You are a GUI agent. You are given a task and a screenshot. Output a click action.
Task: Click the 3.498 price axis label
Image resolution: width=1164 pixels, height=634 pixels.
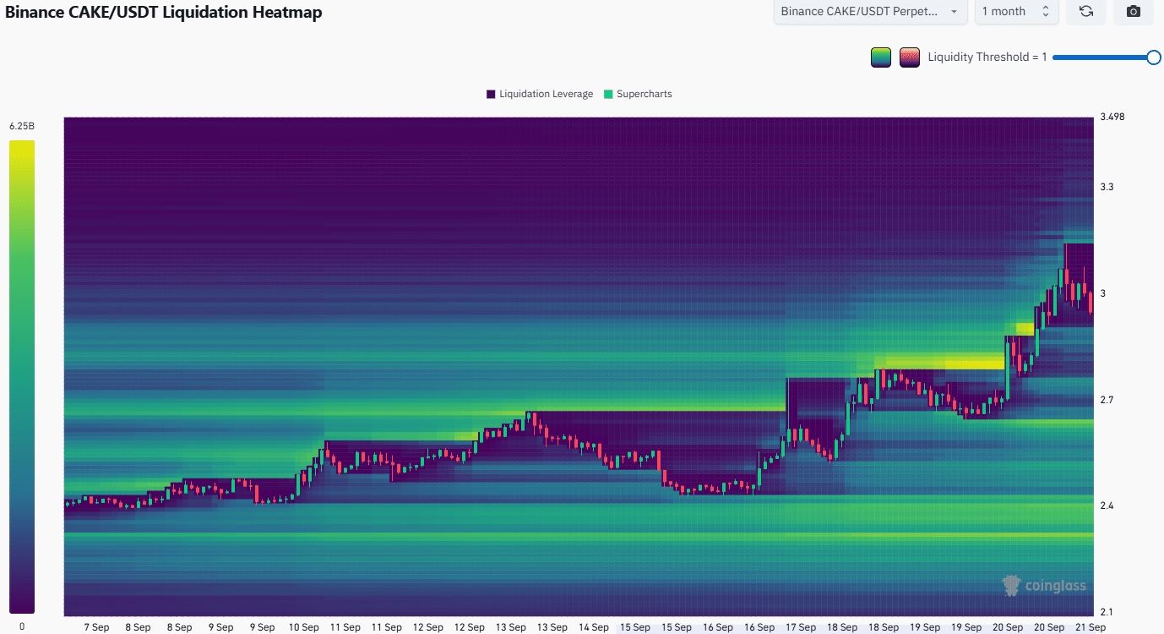(1112, 117)
